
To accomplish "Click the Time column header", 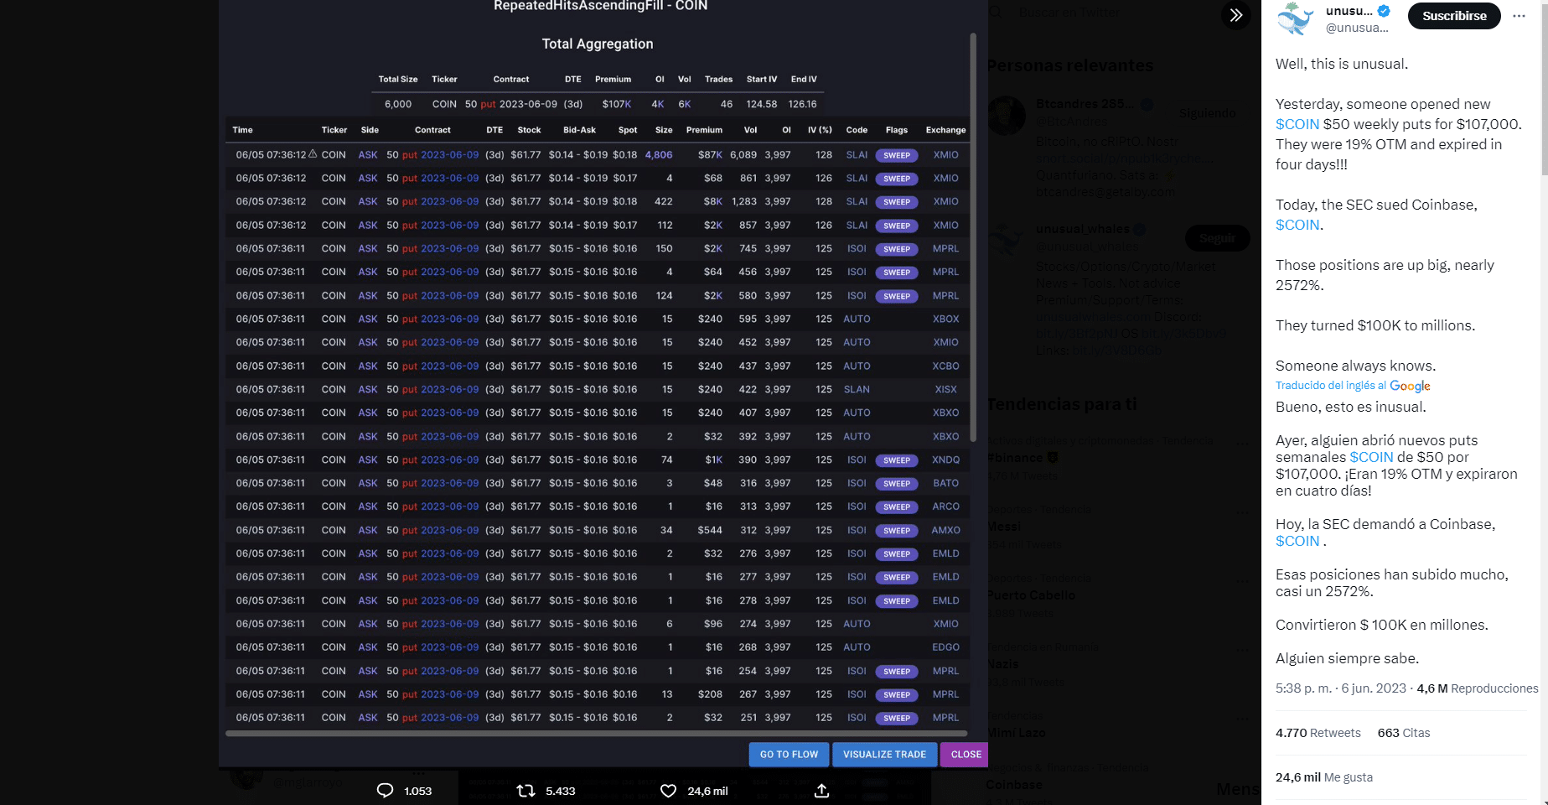I will (x=242, y=130).
